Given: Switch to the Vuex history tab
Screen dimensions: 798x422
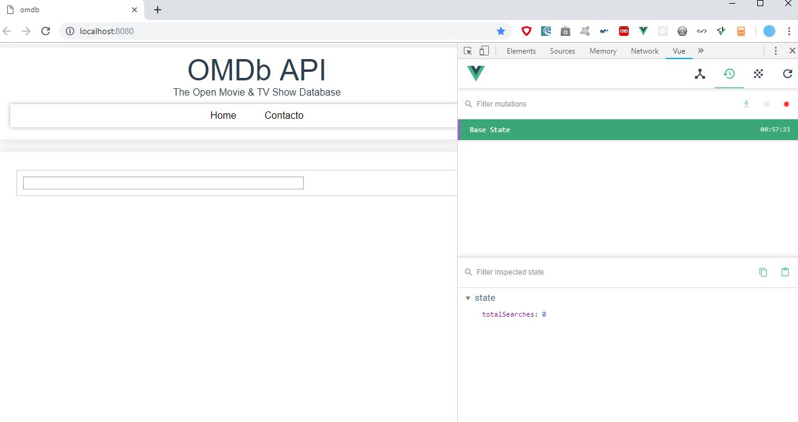Looking at the screenshot, I should pyautogui.click(x=729, y=74).
